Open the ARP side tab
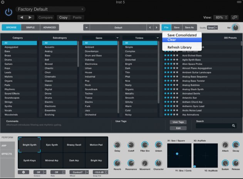 [x=7, y=146]
